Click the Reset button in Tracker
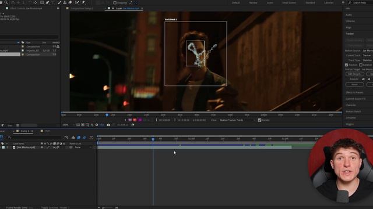This screenshot has width=373, height=209. pyautogui.click(x=354, y=84)
